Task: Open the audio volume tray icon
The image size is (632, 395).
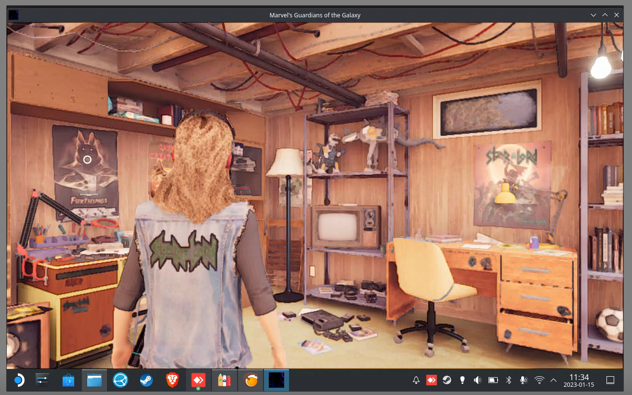Action: point(477,380)
